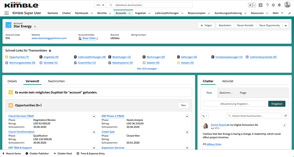Click the icon next to Notizen (0)

(178, 63)
